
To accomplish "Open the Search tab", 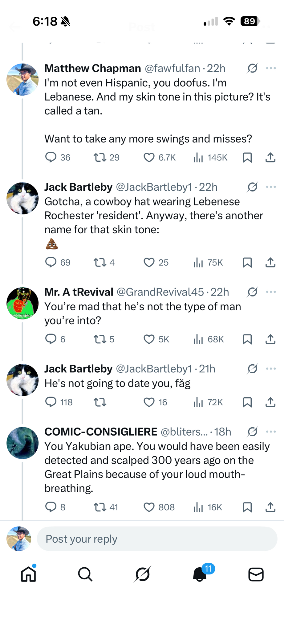I will [85, 574].
